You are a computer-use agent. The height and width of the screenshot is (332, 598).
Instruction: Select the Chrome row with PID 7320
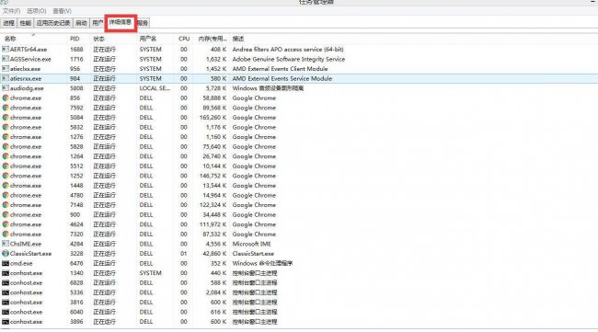click(299, 234)
